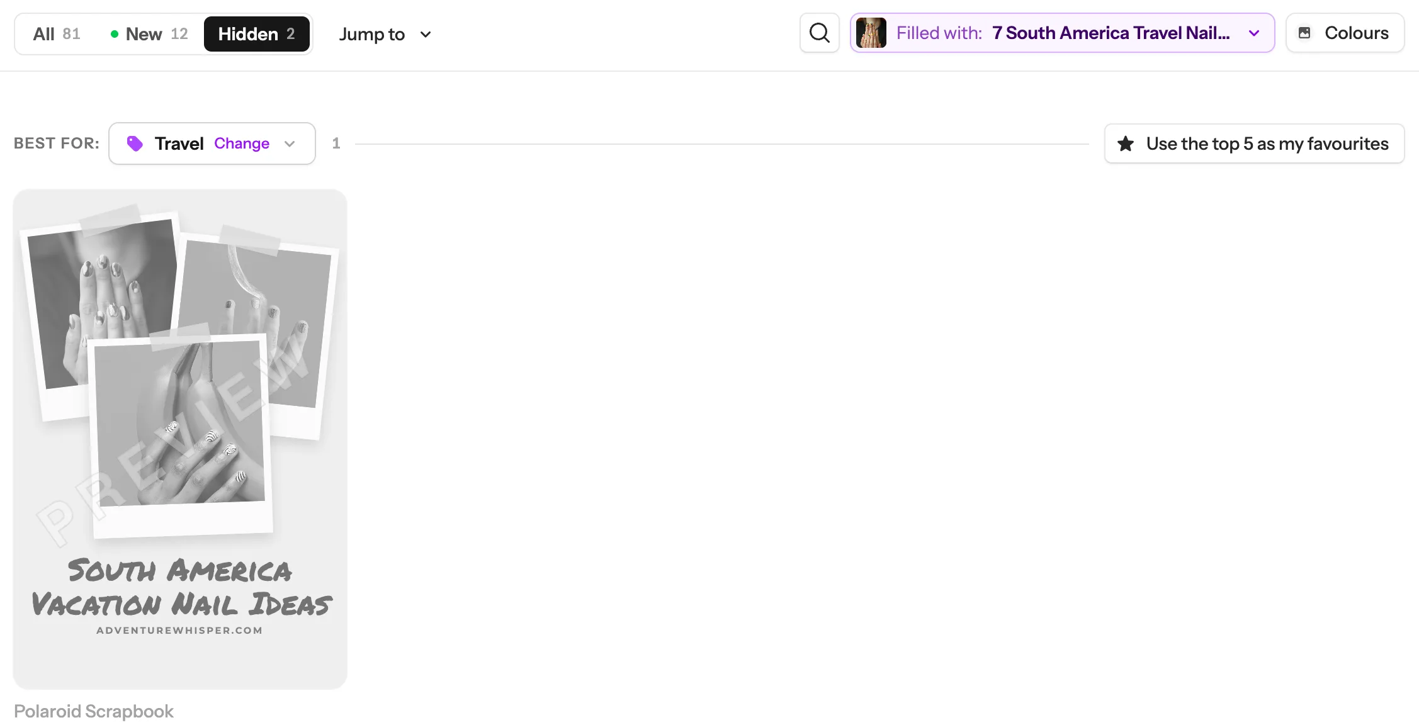Click the purple tag icon beside Travel
This screenshot has height=725, width=1419.
point(135,143)
